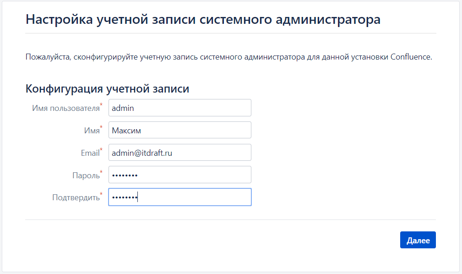Focus the name field containing Максим

[x=179, y=130]
